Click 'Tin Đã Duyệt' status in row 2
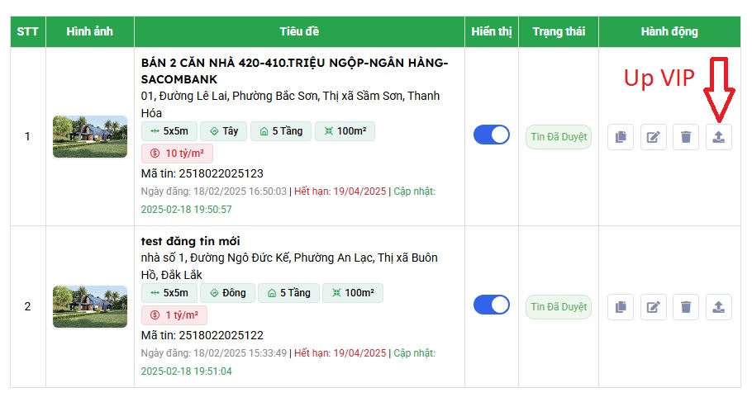 coord(559,307)
